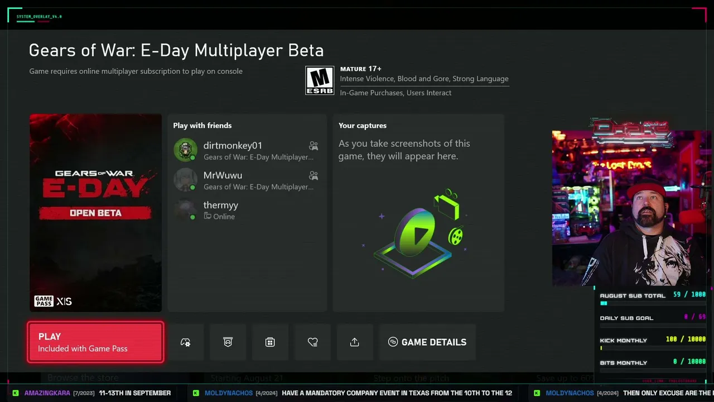Click the dimmed 'Step onto the pitch' text
Image resolution: width=714 pixels, height=402 pixels.
412,378
